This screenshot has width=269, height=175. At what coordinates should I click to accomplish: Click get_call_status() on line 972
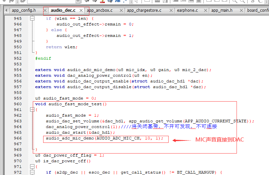click(x=143, y=172)
